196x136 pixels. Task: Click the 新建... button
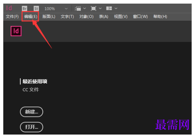click(32, 112)
